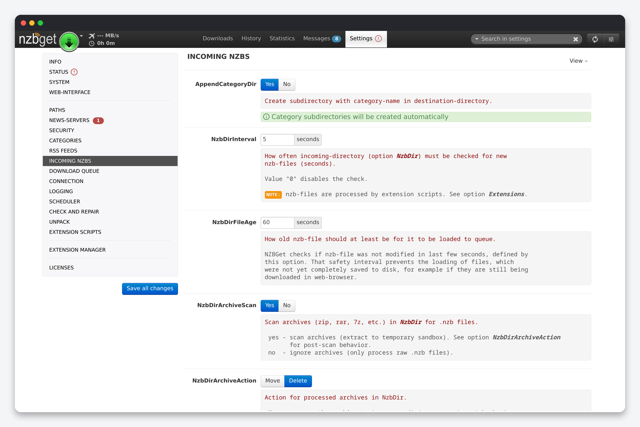Click the green download pause/resume button
The height and width of the screenshot is (427, 640).
pyautogui.click(x=69, y=42)
